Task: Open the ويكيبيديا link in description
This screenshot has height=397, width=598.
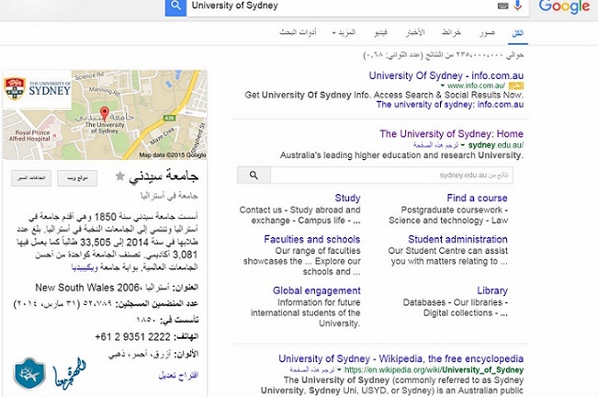Action: click(x=85, y=267)
